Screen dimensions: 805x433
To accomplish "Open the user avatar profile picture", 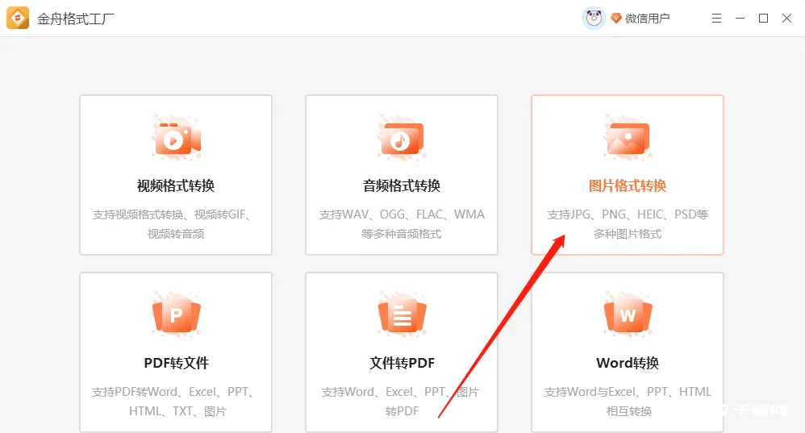I will (594, 18).
